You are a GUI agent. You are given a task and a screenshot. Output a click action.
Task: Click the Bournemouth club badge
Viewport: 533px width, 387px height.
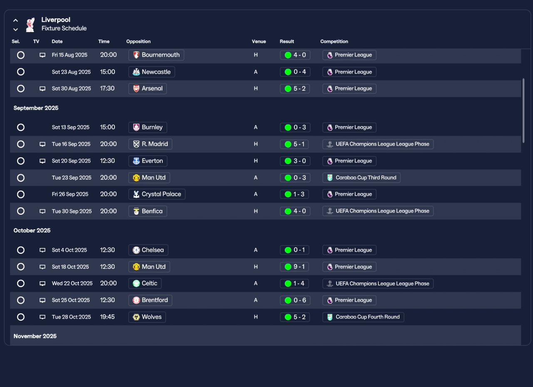(x=136, y=55)
